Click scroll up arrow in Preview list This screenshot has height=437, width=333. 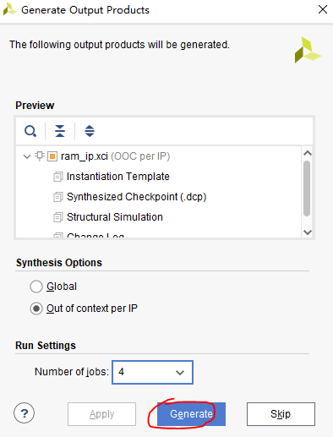coord(308,153)
